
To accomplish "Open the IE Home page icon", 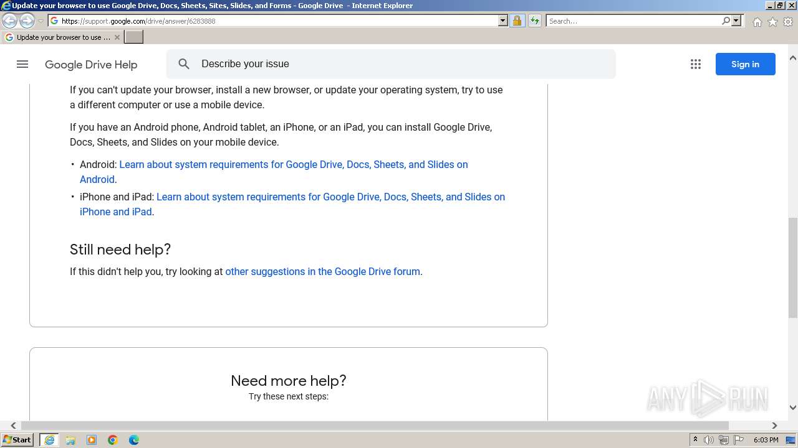I will [x=757, y=22].
